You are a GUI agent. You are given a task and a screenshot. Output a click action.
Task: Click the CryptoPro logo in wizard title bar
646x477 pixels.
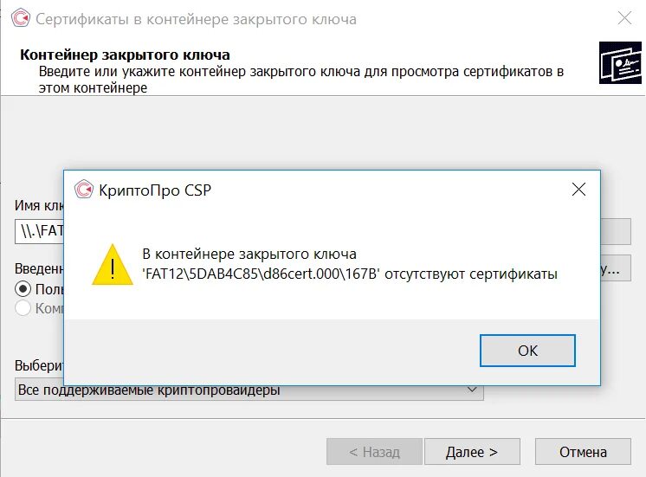(x=21, y=18)
